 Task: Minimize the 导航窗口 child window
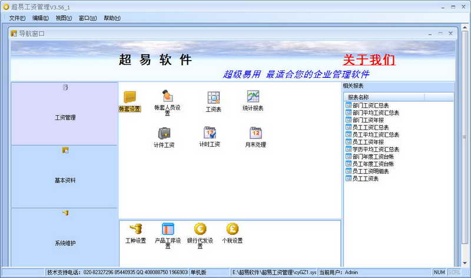pos(430,34)
